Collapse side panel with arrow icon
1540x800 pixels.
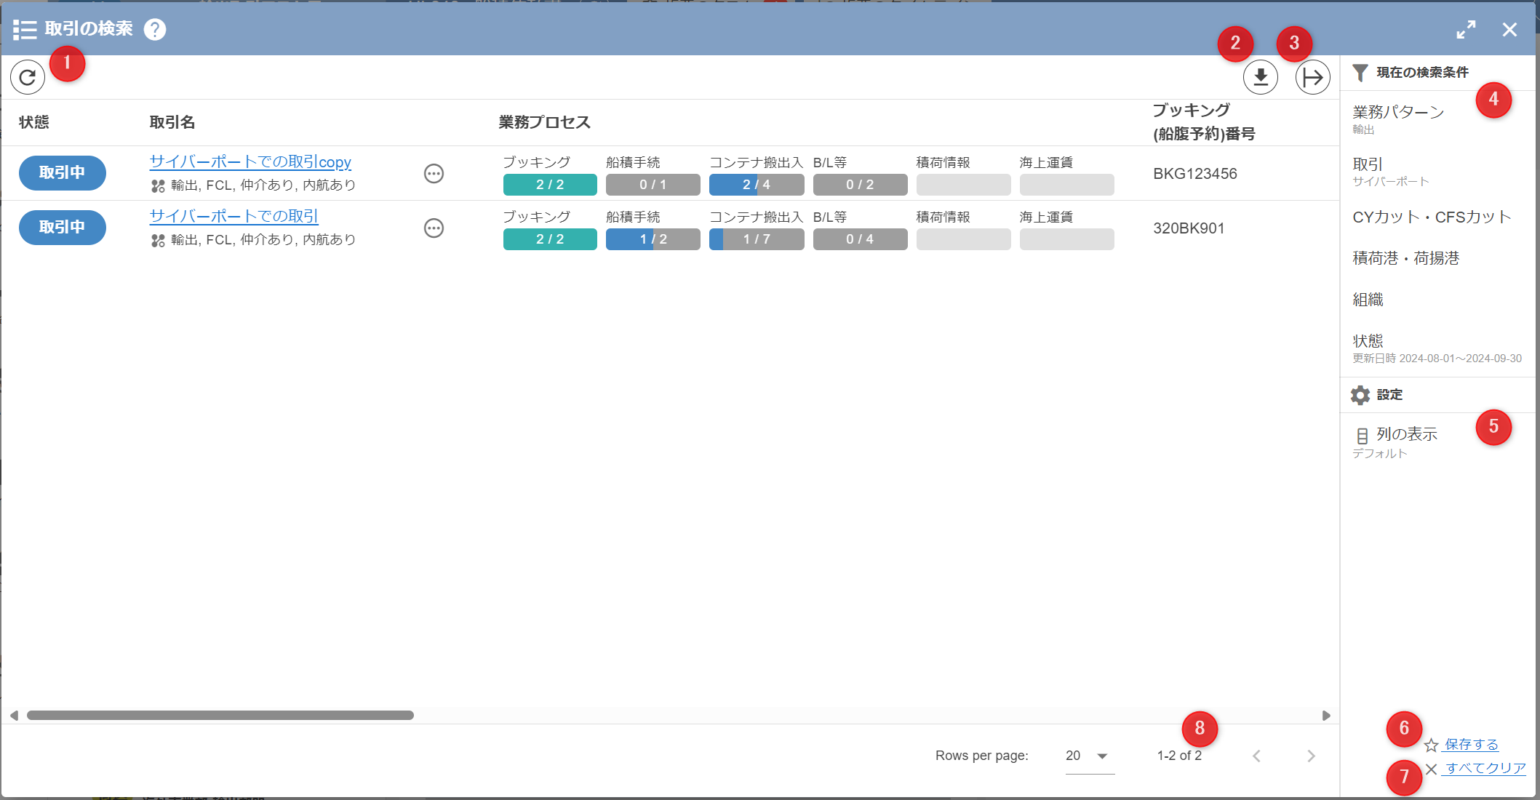coord(1312,77)
